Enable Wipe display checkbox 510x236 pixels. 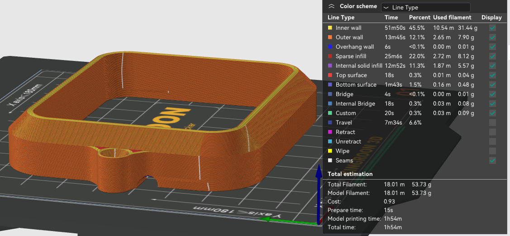tap(492, 151)
